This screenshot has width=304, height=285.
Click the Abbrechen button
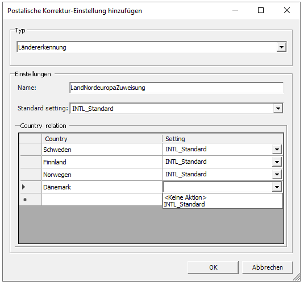pyautogui.click(x=268, y=267)
